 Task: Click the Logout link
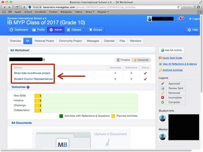pyautogui.click(x=194, y=19)
